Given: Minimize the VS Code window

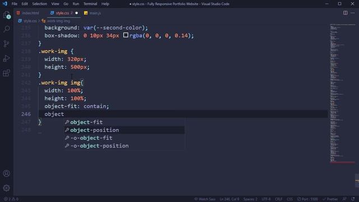Looking at the screenshot, I should tap(326, 4).
